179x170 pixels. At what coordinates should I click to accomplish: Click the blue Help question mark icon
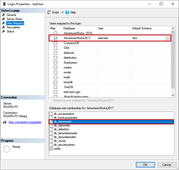[x=67, y=12]
